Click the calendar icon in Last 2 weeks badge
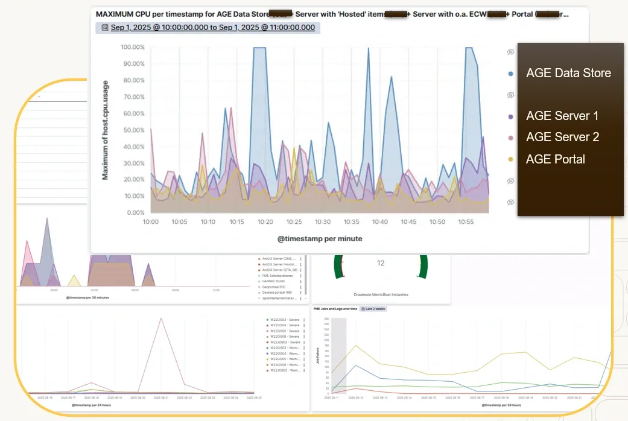The height and width of the screenshot is (421, 628). click(x=364, y=309)
